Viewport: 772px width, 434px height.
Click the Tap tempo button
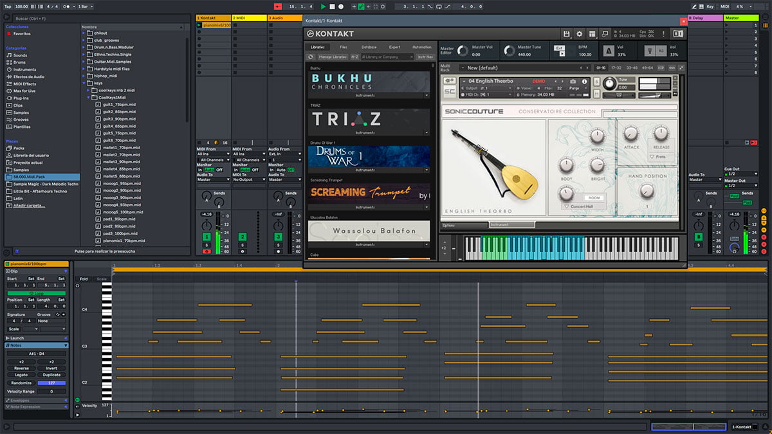coord(6,6)
